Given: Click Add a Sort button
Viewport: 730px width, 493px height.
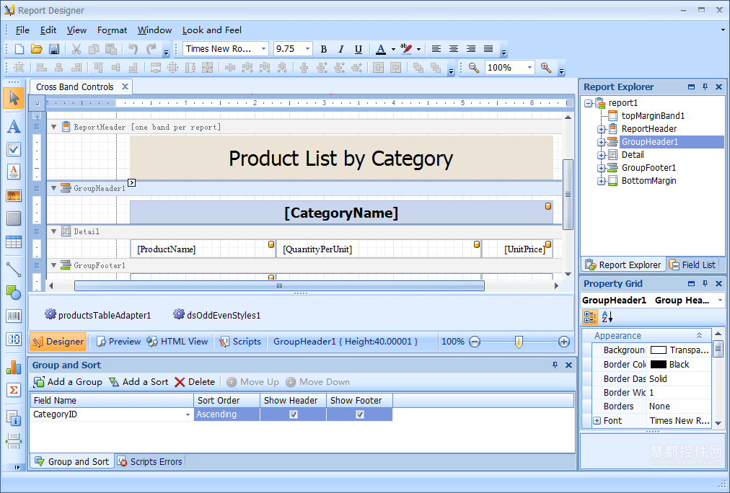Looking at the screenshot, I should (x=138, y=382).
